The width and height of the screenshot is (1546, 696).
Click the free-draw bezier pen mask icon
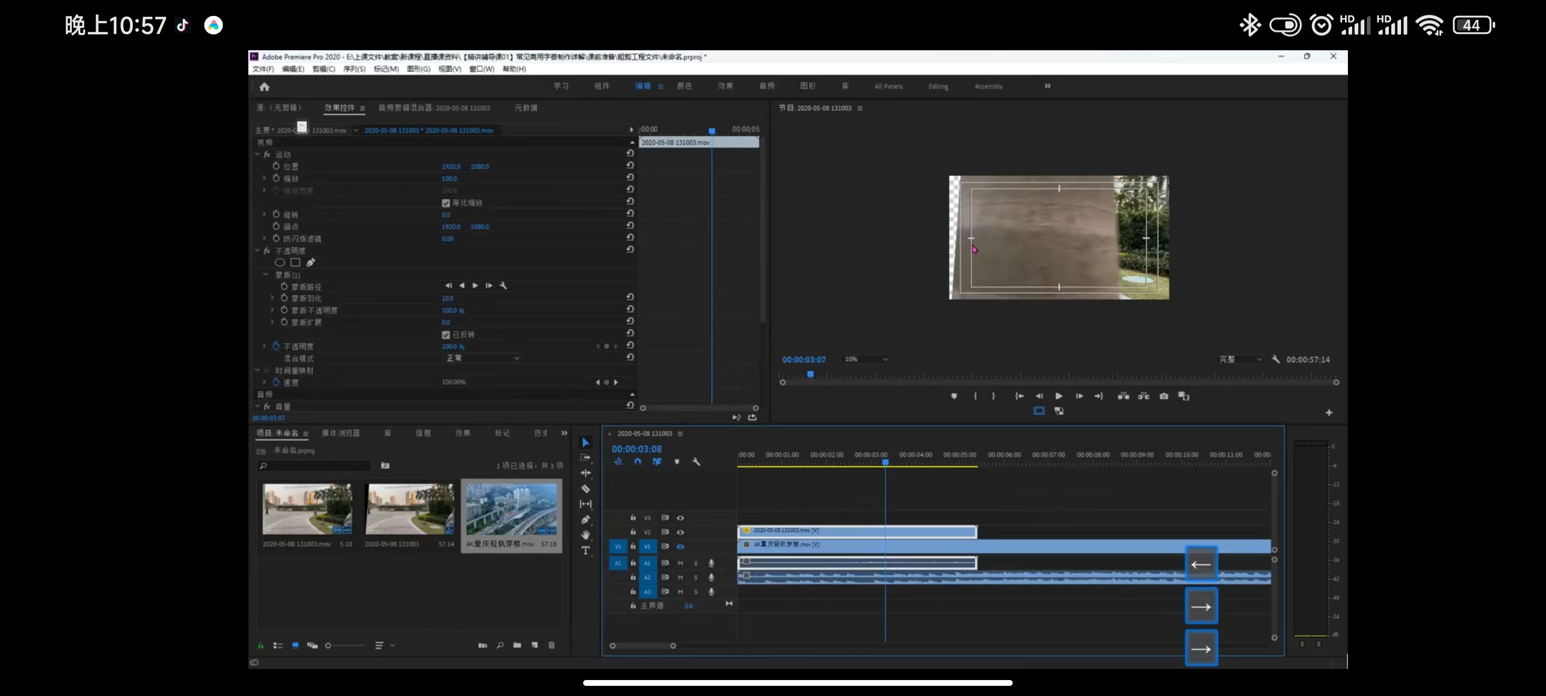coord(310,262)
